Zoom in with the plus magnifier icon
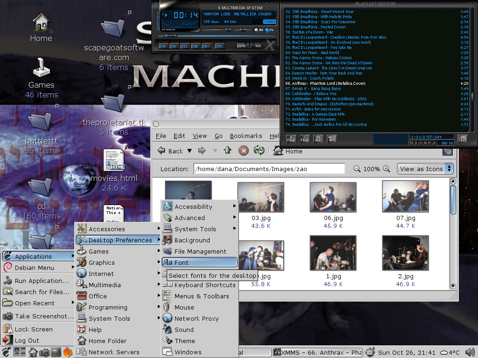 386,169
